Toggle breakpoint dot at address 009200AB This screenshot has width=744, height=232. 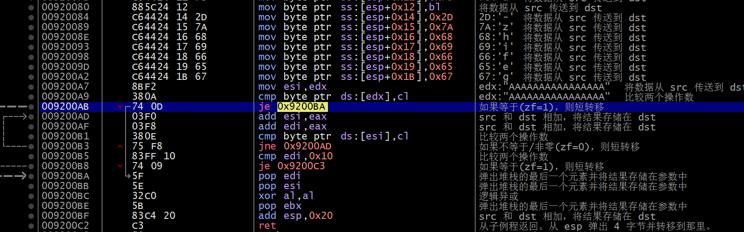(x=31, y=107)
